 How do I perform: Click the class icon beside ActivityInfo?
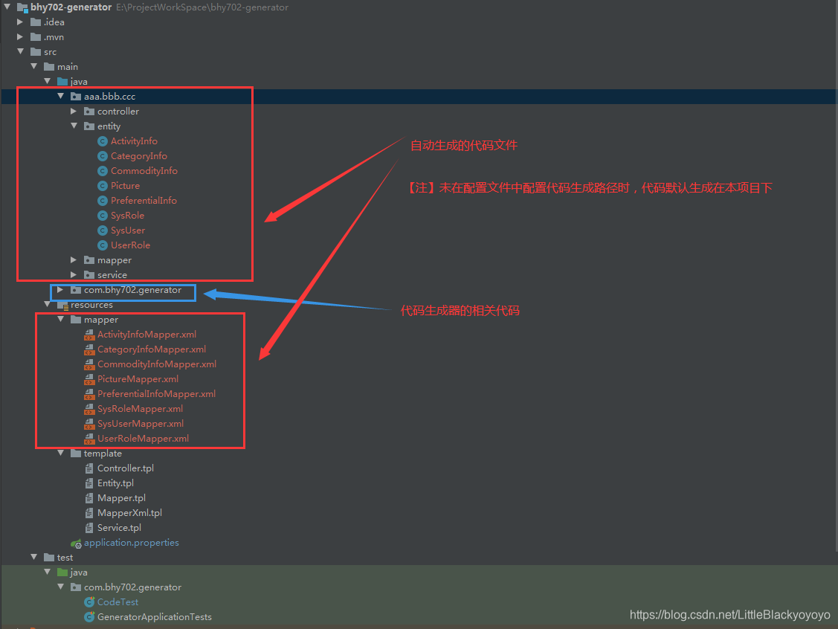pos(103,141)
